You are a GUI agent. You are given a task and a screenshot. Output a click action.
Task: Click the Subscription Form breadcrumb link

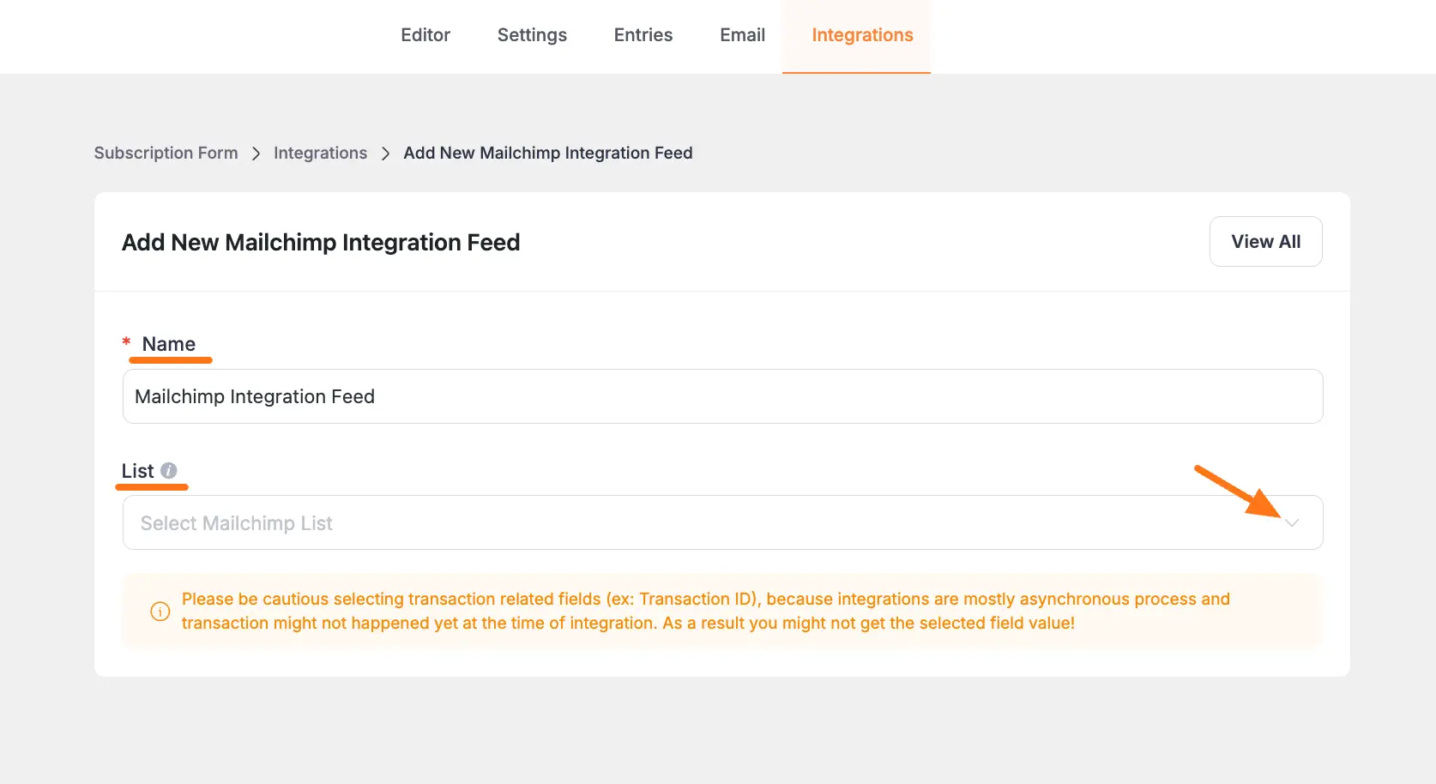(166, 153)
